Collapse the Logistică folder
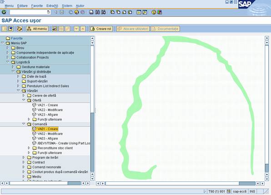The width and height of the screenshot is (271, 195). [8, 62]
